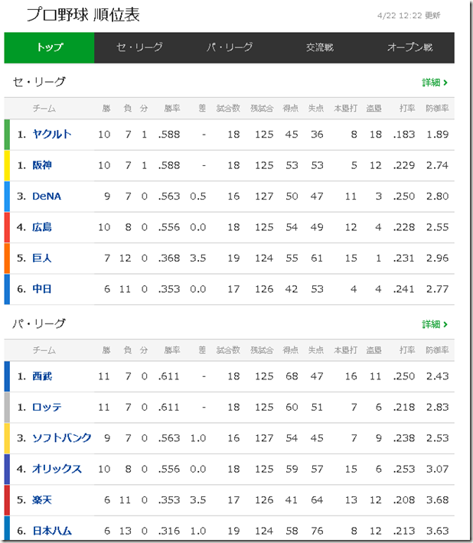473x543 pixels.
Task: Open the 西武 team link
Action: [x=42, y=376]
